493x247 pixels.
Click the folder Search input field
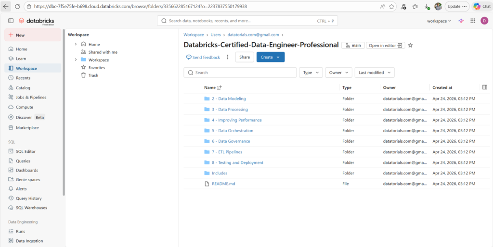240,73
